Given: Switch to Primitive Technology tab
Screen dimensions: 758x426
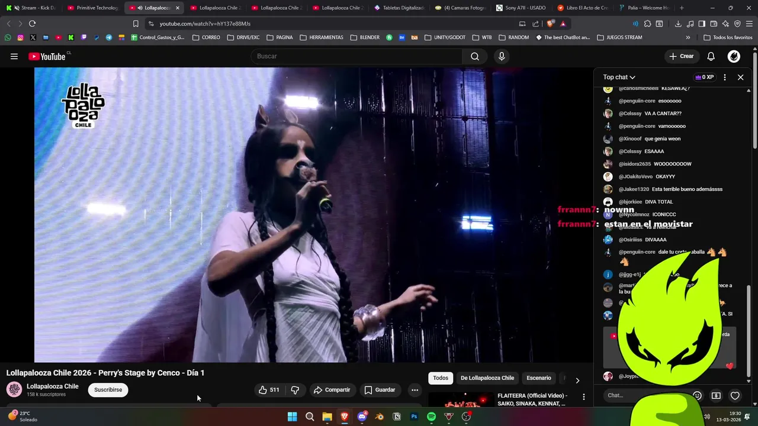Looking at the screenshot, I should (x=92, y=8).
